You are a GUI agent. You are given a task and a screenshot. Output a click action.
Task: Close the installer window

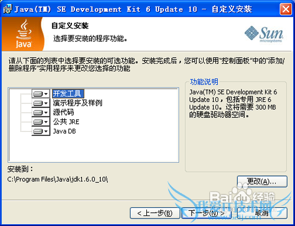(286, 9)
